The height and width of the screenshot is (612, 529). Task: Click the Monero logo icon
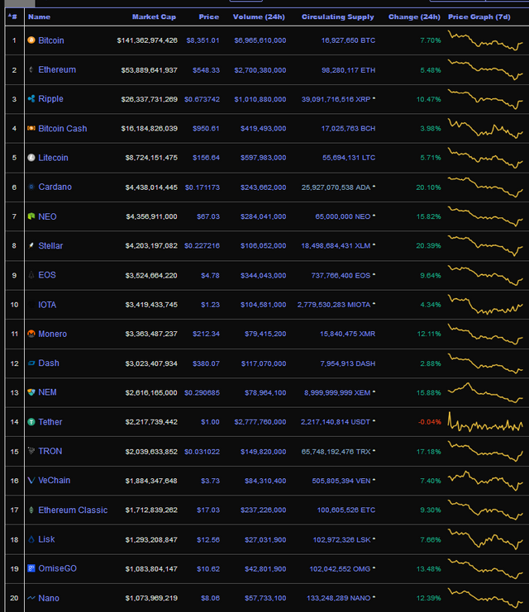point(31,334)
